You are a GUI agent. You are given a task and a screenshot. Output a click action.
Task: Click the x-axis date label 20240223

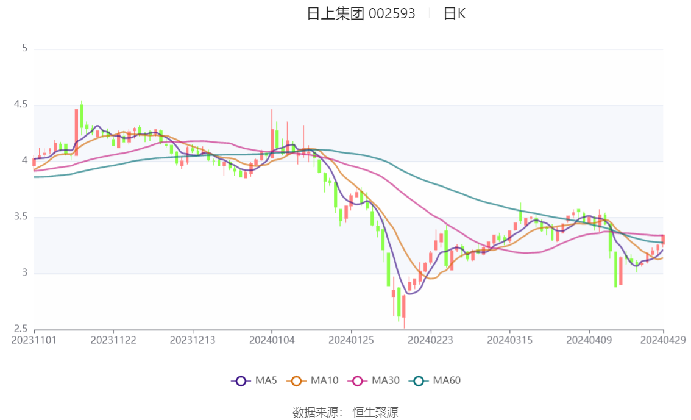(431, 340)
